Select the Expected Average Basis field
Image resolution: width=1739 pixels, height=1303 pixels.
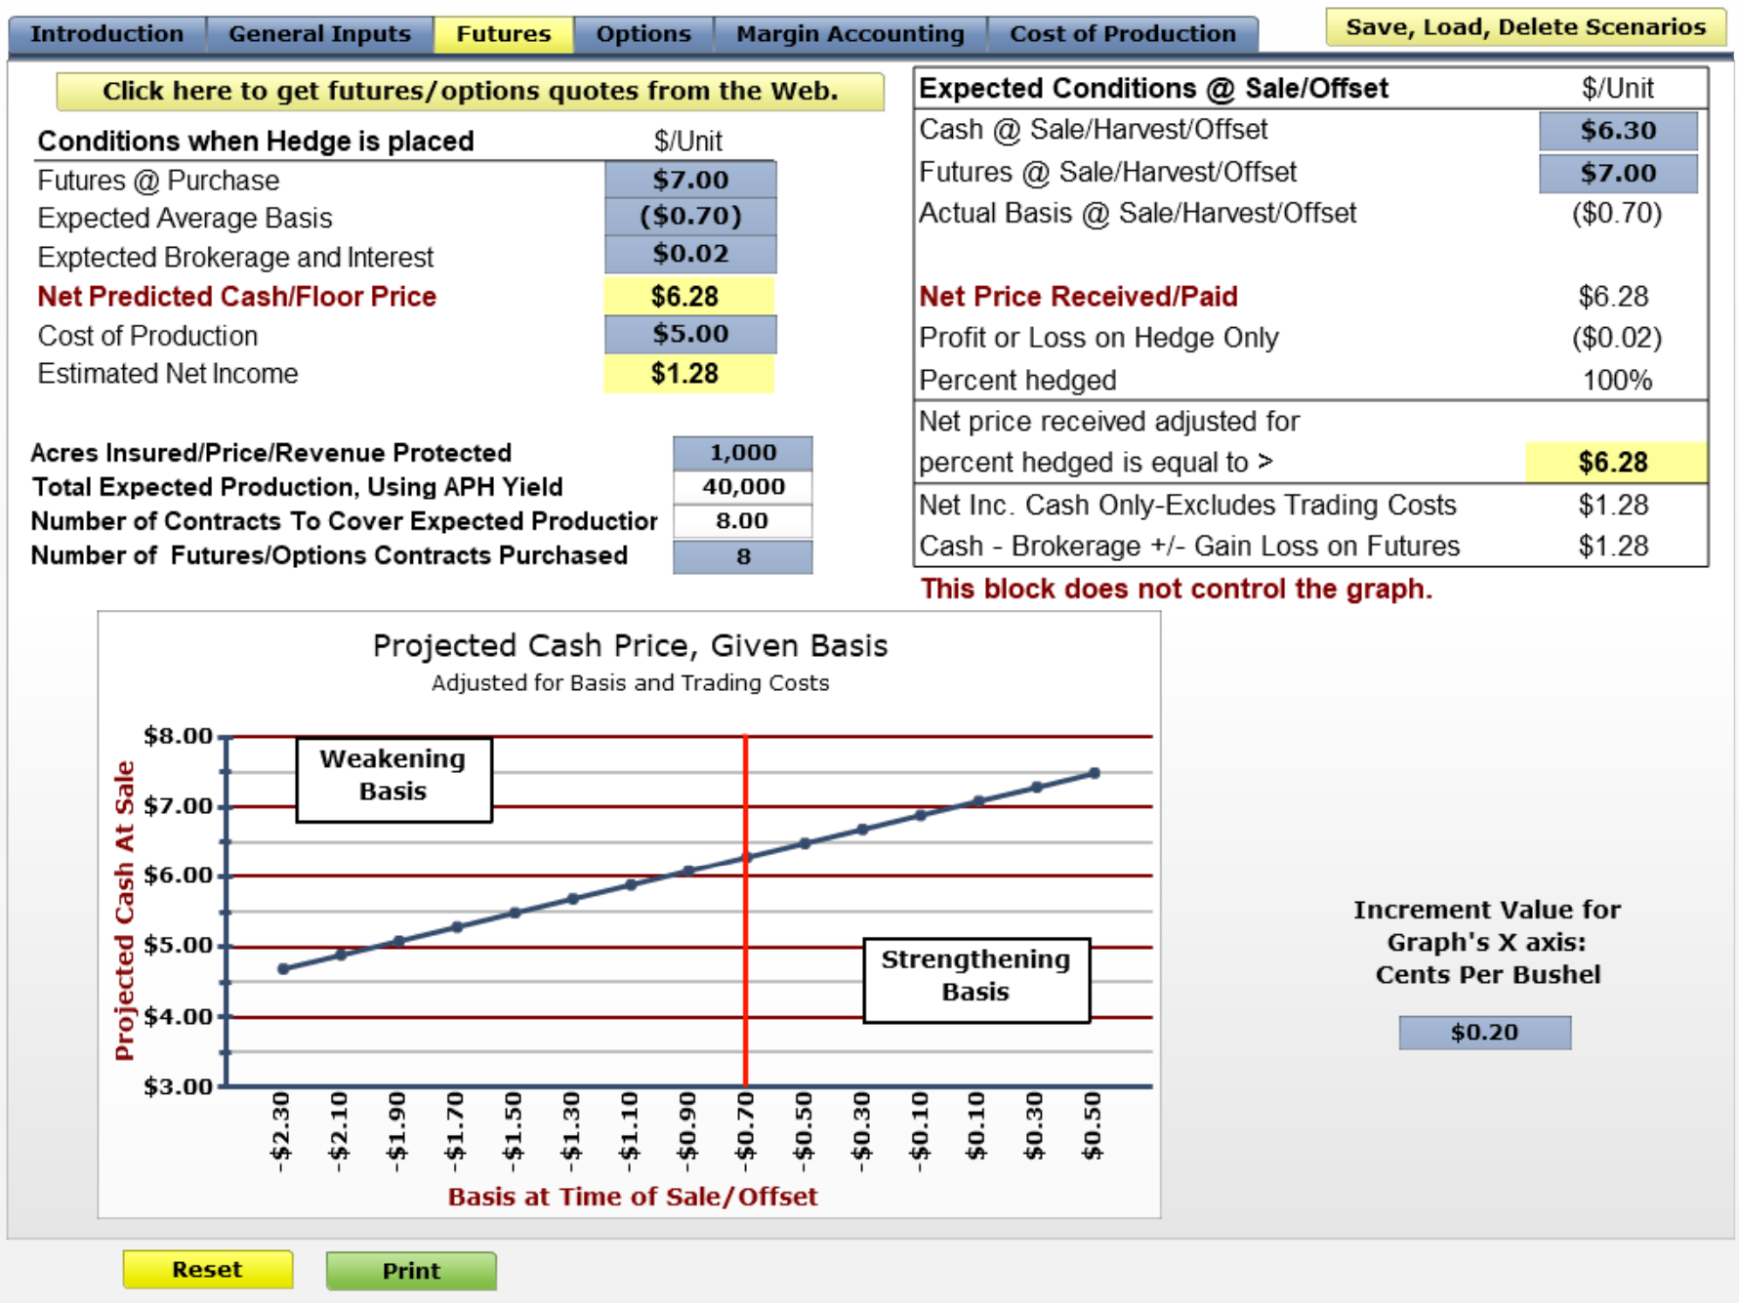690,217
